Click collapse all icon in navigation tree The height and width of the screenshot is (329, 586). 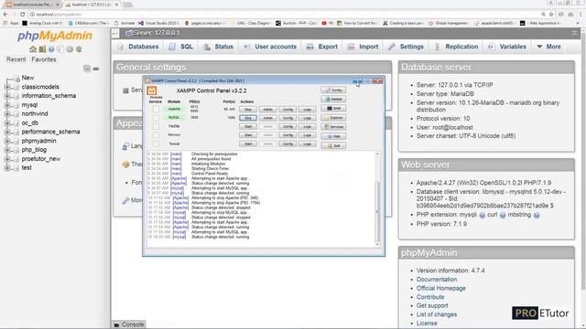click(x=87, y=69)
